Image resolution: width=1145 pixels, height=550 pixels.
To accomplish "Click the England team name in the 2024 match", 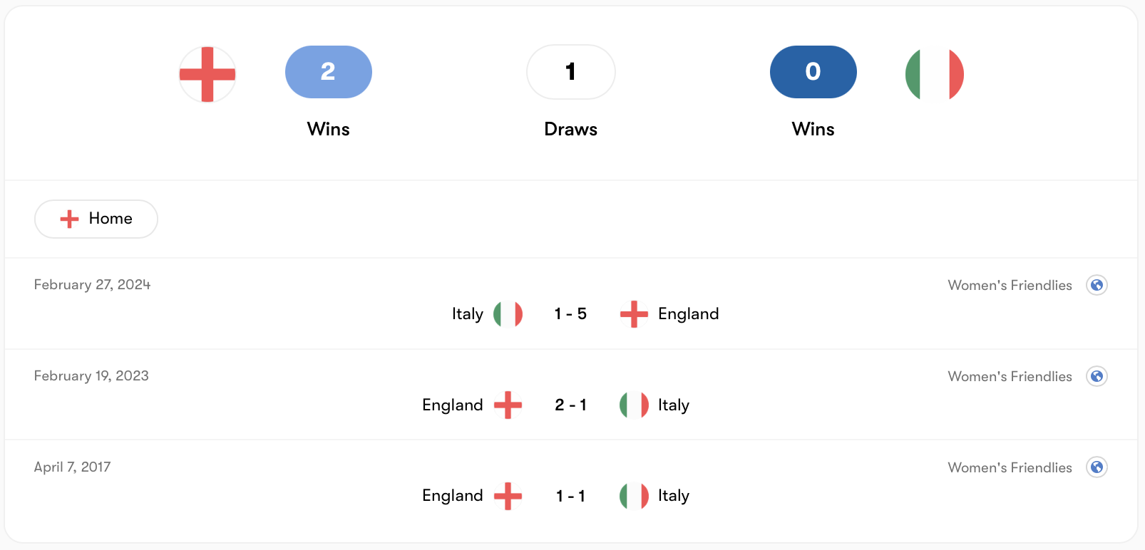I will click(688, 314).
